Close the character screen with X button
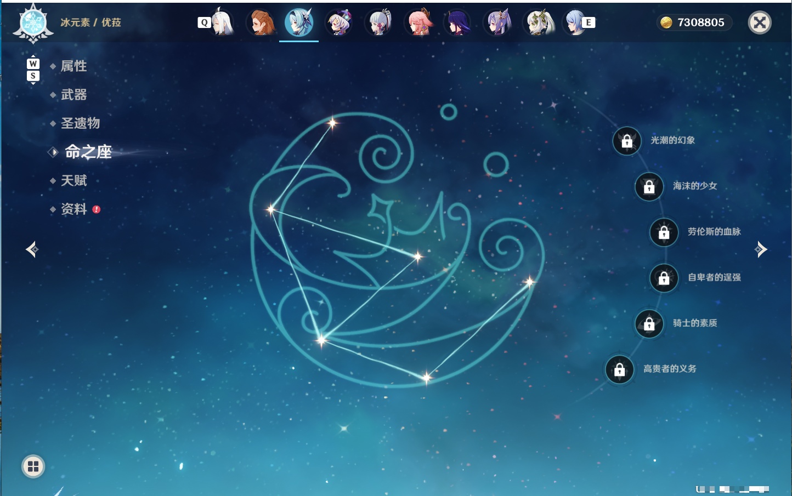This screenshot has height=496, width=792. [x=760, y=22]
